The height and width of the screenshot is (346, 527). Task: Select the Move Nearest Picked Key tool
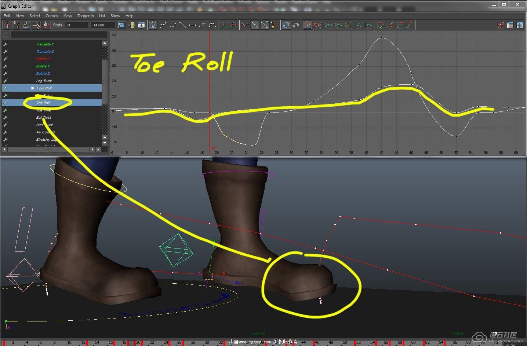point(7,25)
